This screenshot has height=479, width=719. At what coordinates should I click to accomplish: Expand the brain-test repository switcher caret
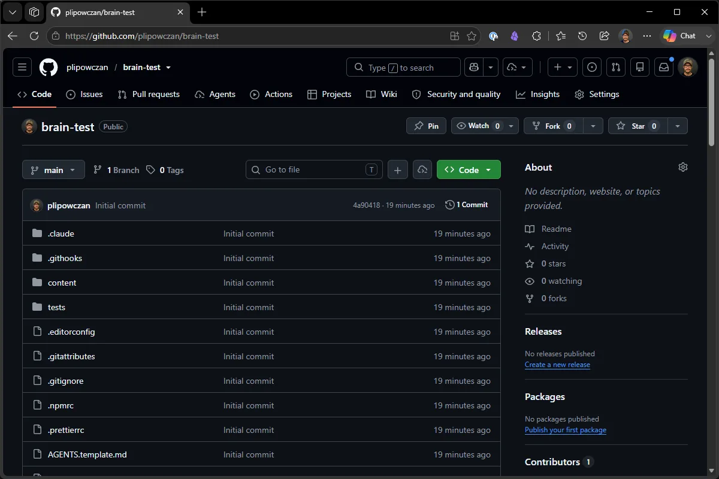click(168, 68)
